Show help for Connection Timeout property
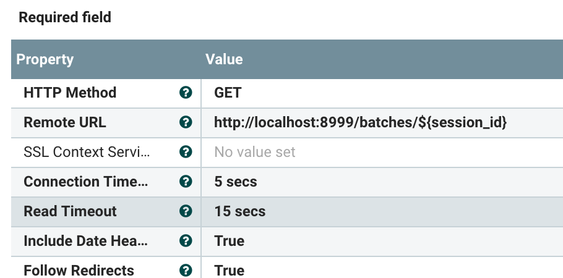Viewport: 563px width, 278px height. pyautogui.click(x=185, y=182)
